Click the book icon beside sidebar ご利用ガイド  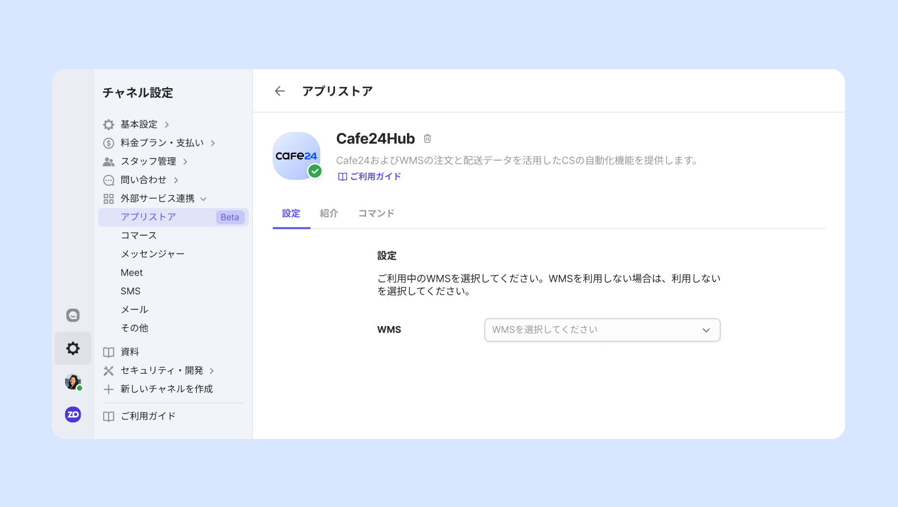(x=108, y=417)
